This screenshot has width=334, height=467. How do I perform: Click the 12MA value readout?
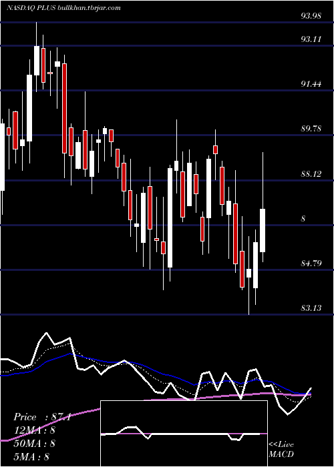tap(35, 430)
